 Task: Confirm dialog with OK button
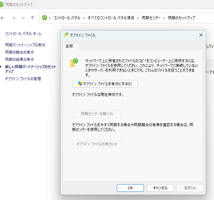[130, 188]
